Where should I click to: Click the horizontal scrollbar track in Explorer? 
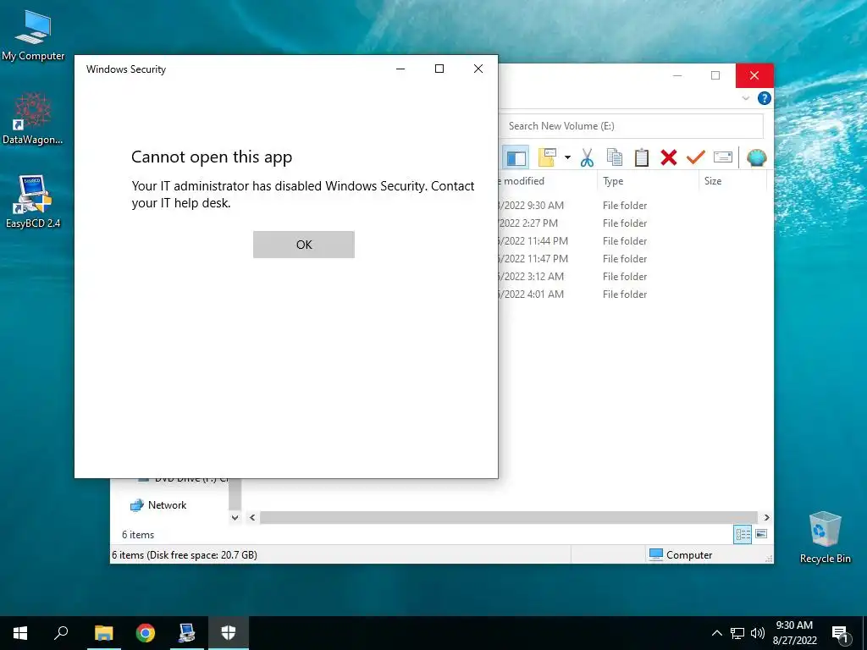[509, 517]
